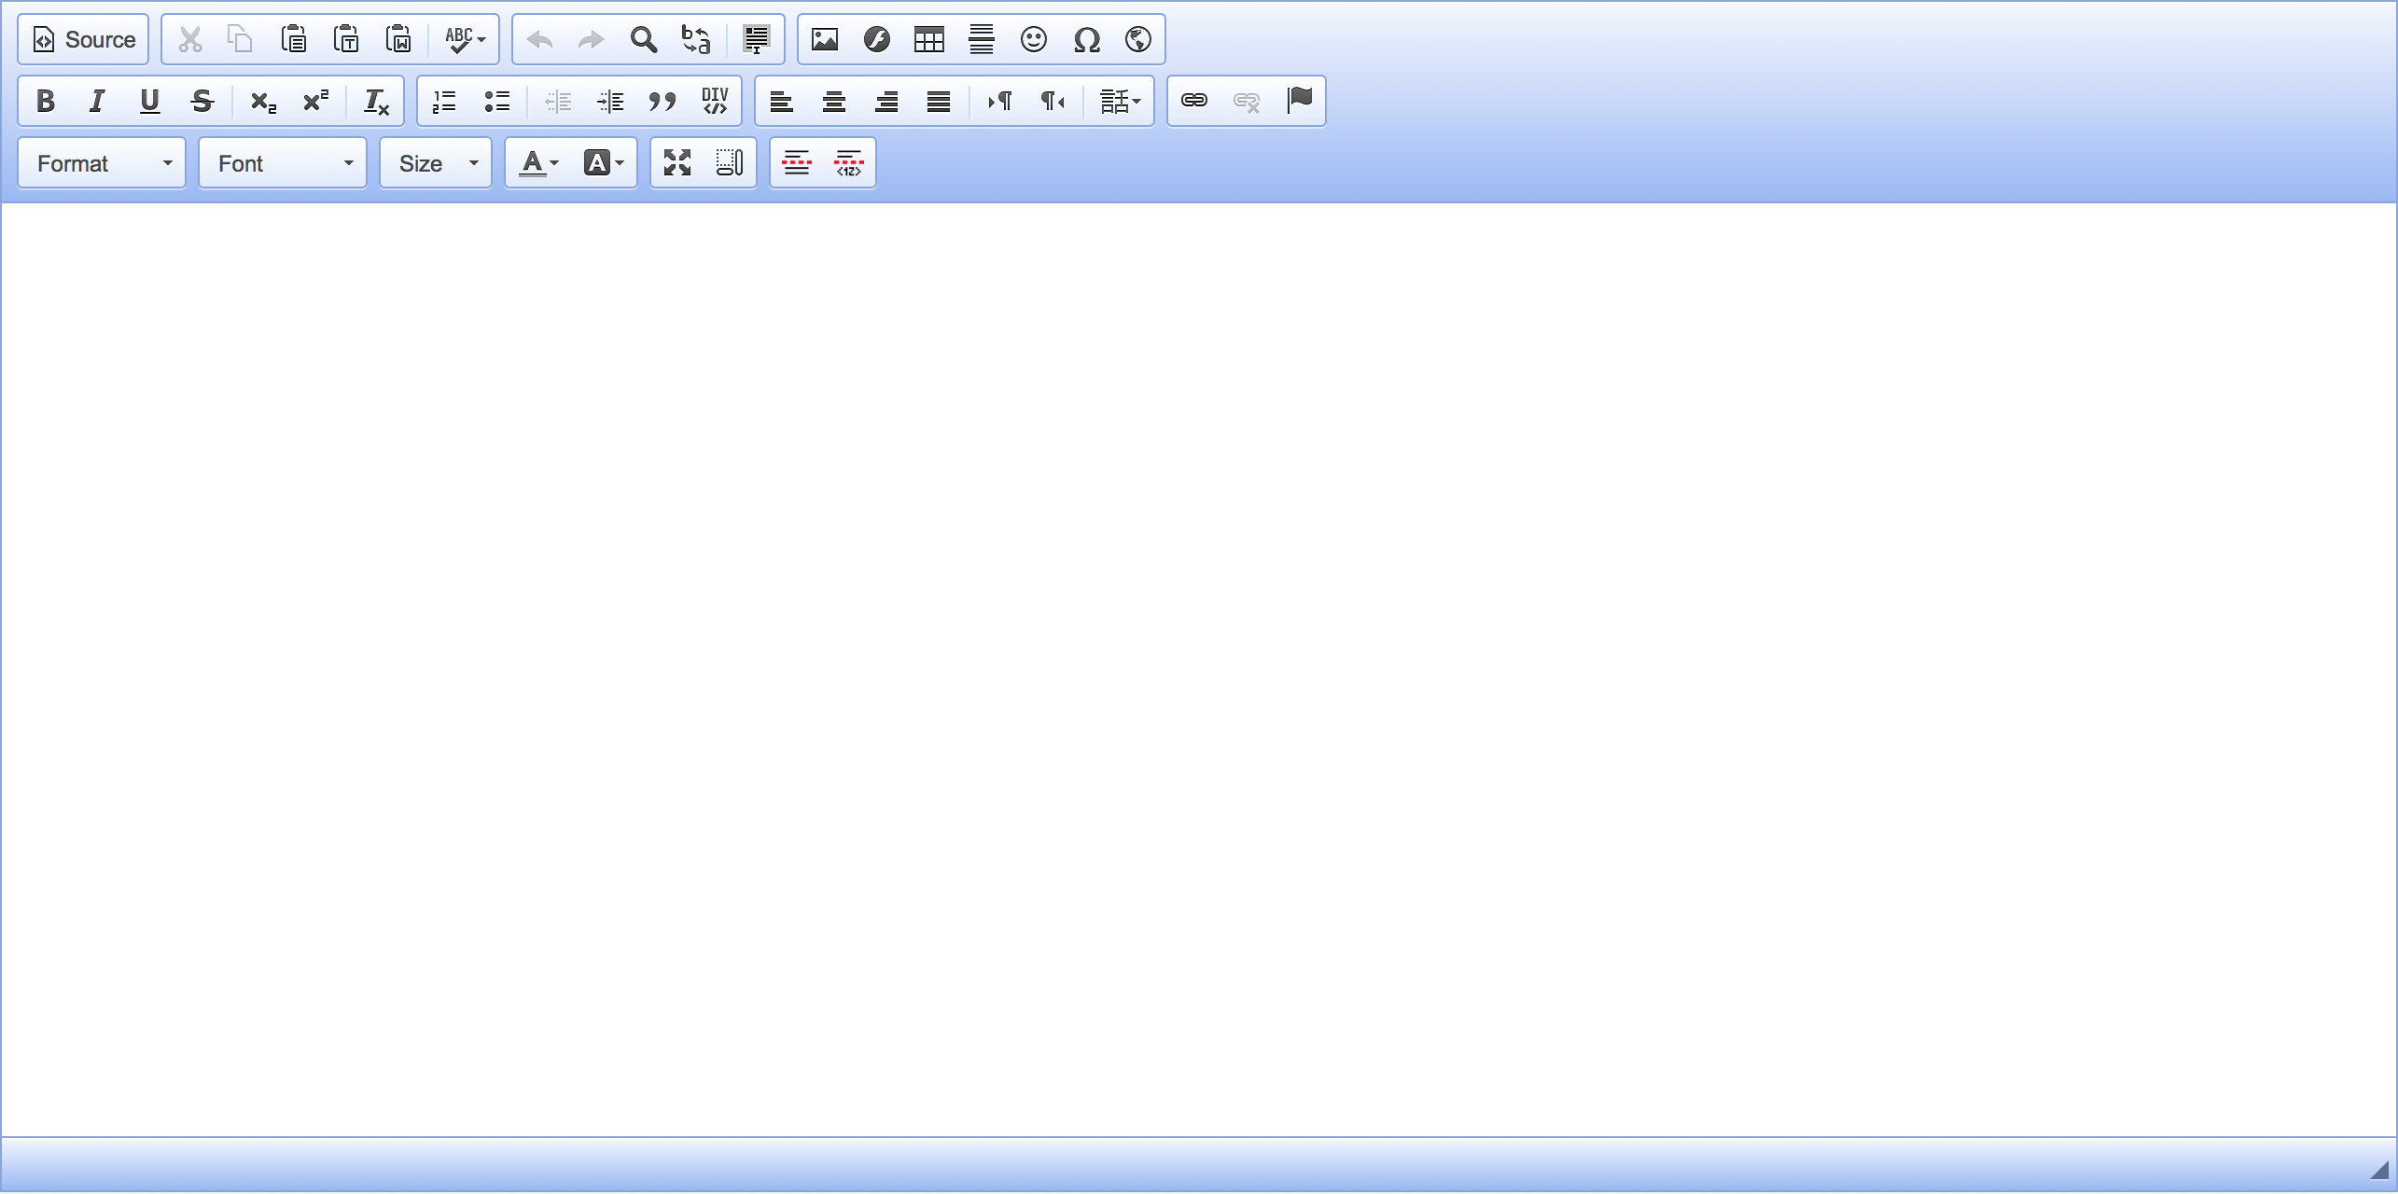The image size is (2398, 1194).
Task: Toggle numbered list
Action: point(444,101)
